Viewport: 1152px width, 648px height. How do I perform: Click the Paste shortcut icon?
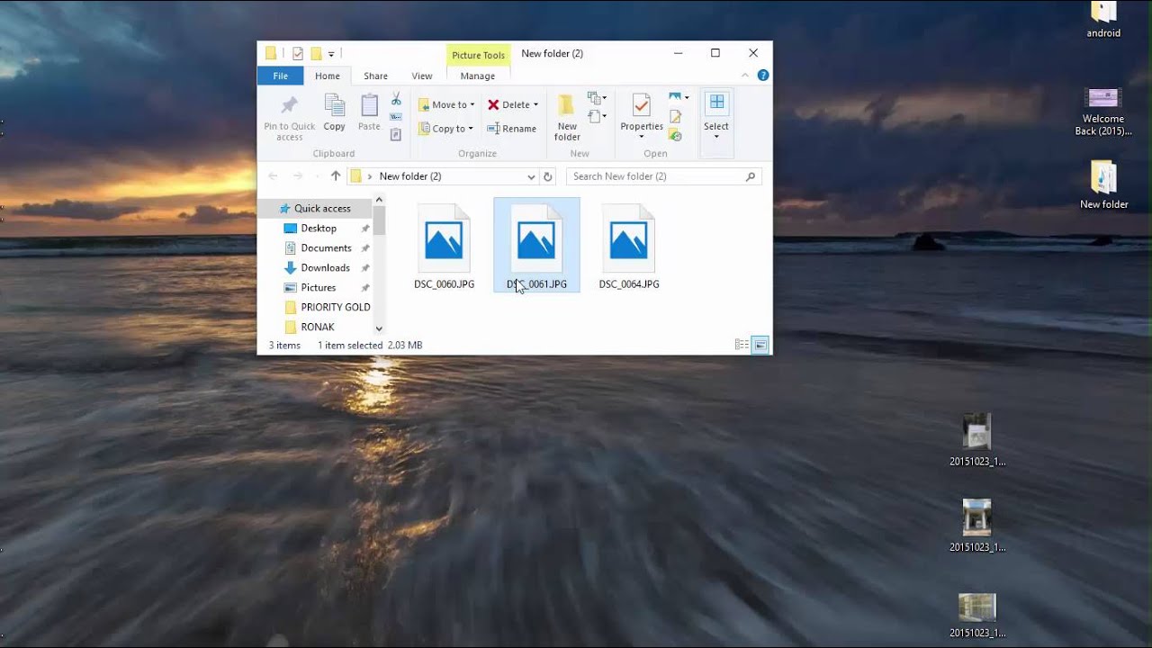(396, 135)
